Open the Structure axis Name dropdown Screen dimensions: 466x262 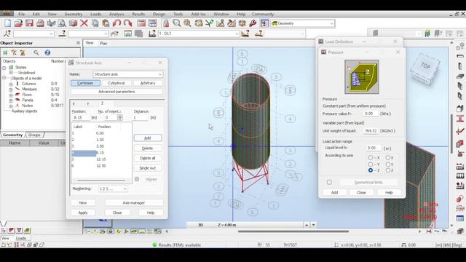click(160, 74)
